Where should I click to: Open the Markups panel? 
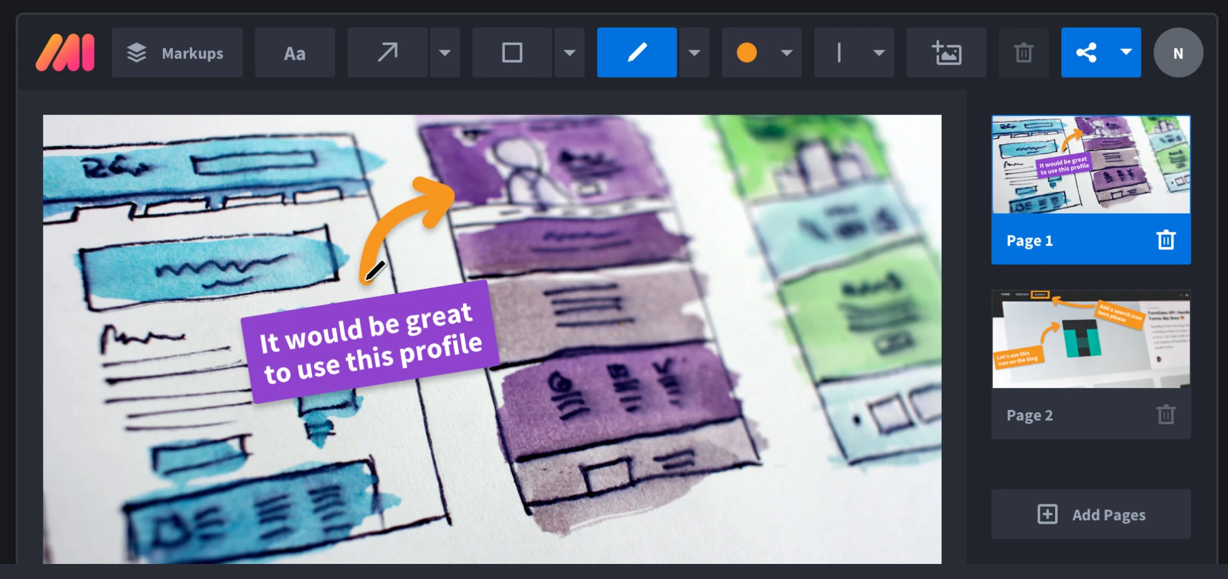[x=177, y=53]
